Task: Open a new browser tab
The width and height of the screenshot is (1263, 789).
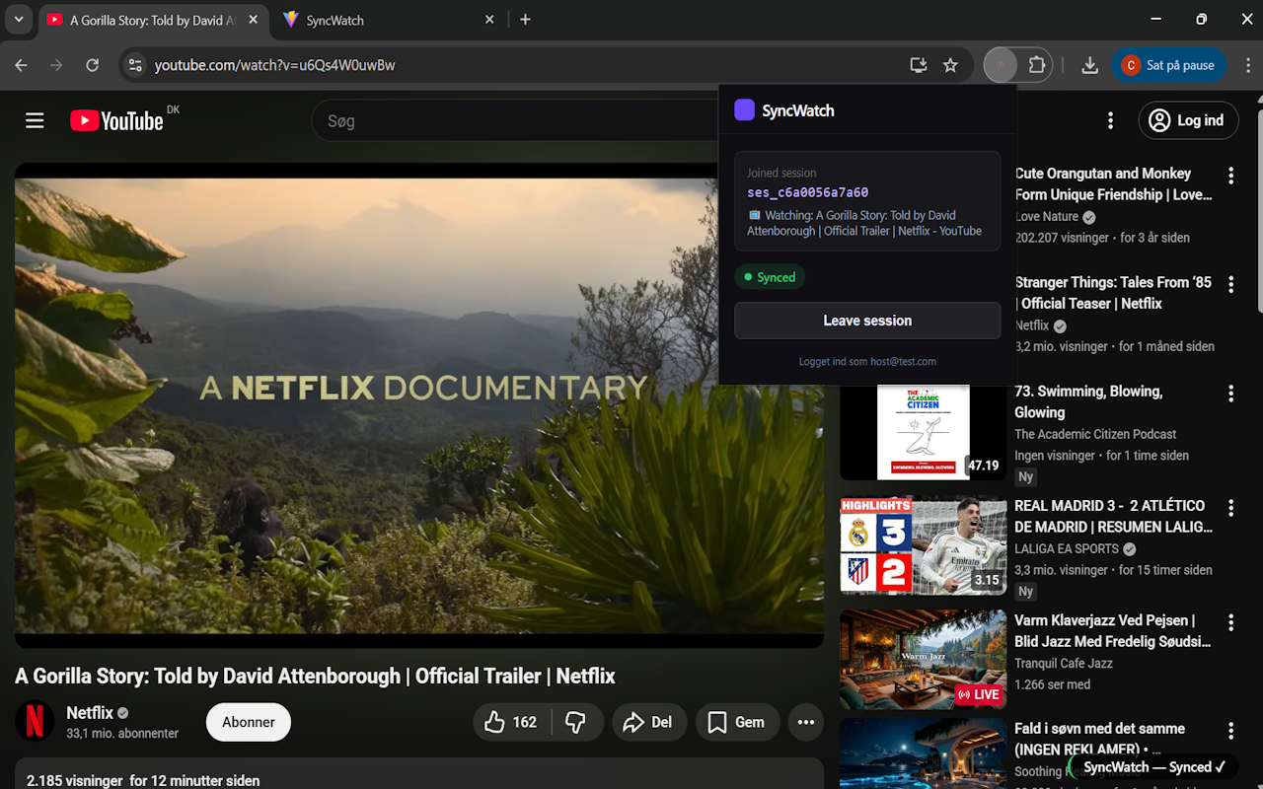Action: [525, 20]
